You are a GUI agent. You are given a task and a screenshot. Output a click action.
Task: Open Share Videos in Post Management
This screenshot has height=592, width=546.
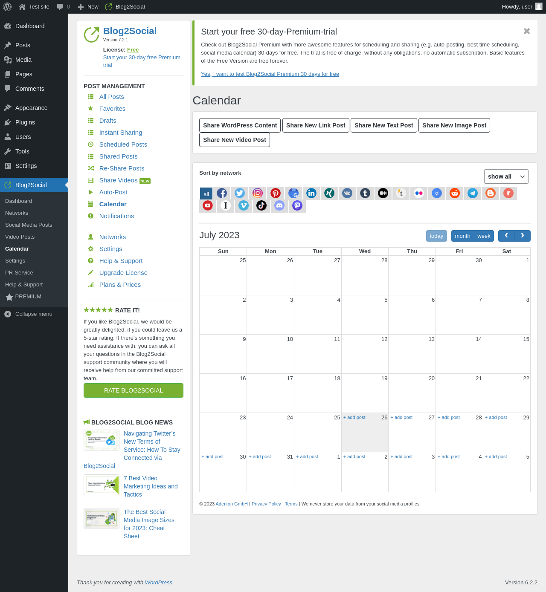(118, 180)
